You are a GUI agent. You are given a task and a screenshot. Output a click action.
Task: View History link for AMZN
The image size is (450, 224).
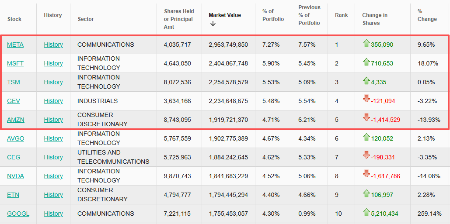[53, 120]
